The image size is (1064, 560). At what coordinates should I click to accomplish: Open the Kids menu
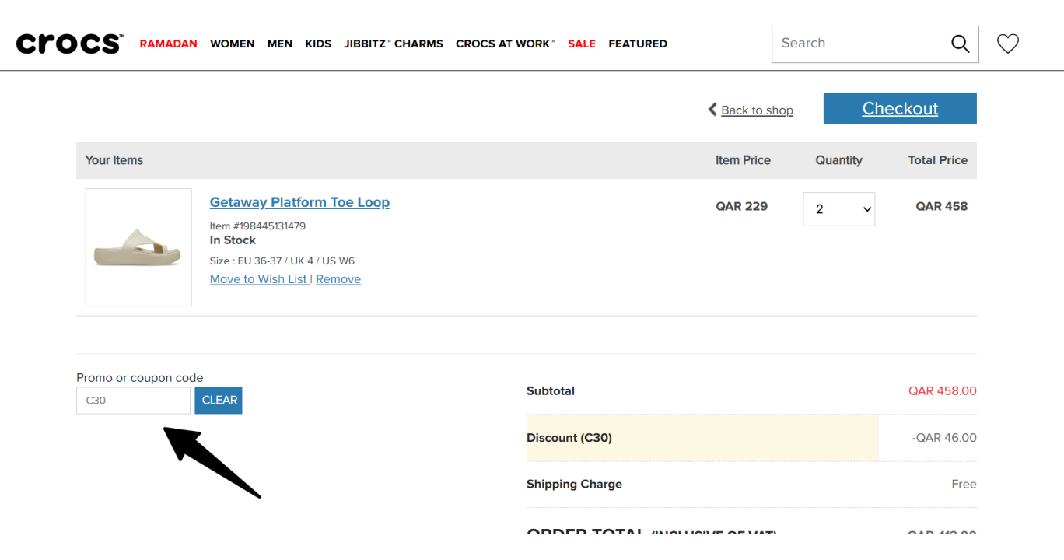coord(318,44)
